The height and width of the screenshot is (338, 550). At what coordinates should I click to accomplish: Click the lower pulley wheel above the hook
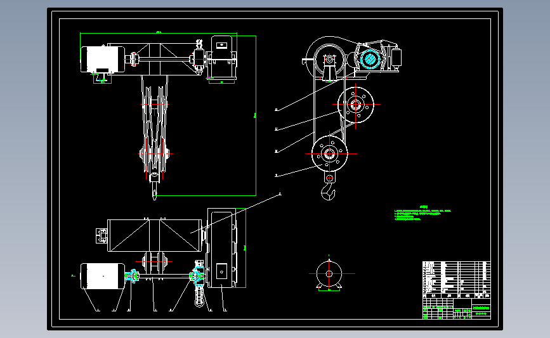329,153
